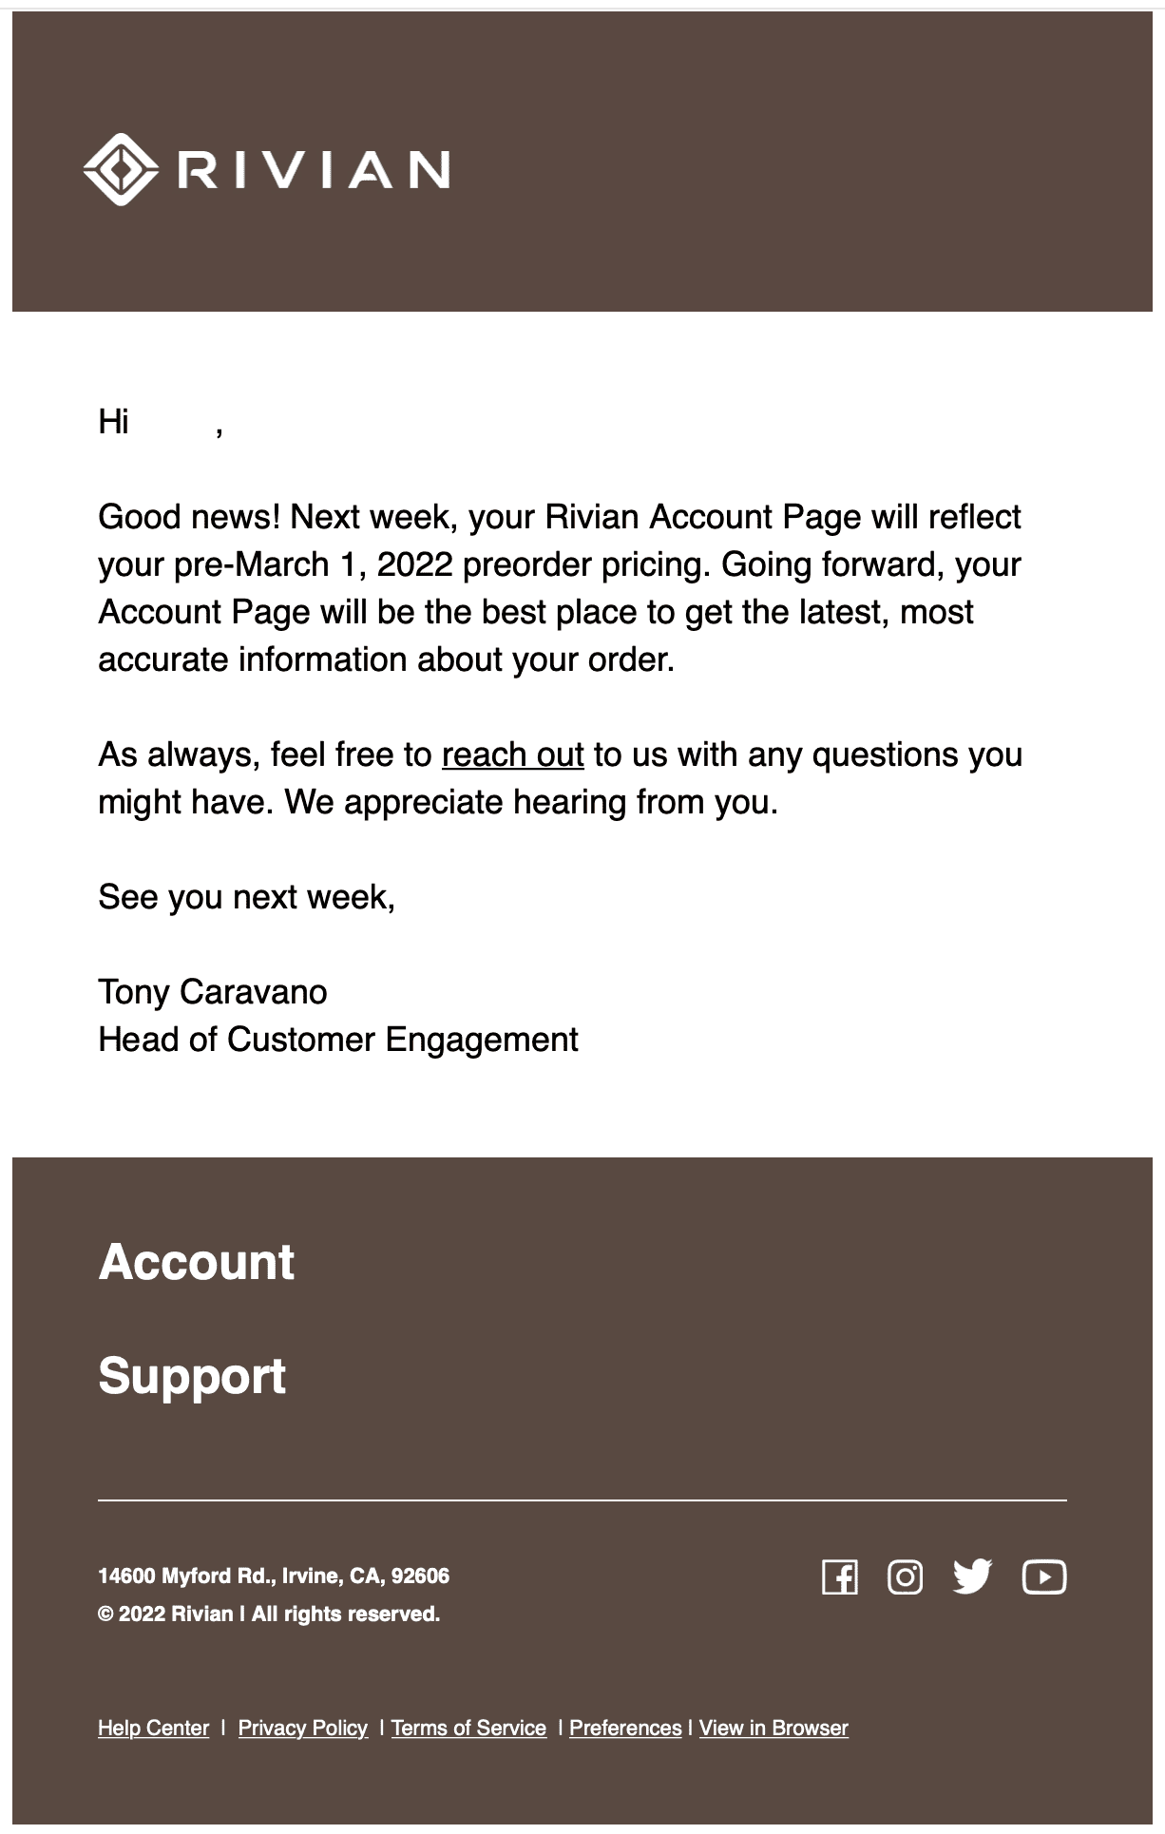Click the "Good news!" opening paragraph
The height and width of the screenshot is (1834, 1165).
pyautogui.click(x=561, y=588)
